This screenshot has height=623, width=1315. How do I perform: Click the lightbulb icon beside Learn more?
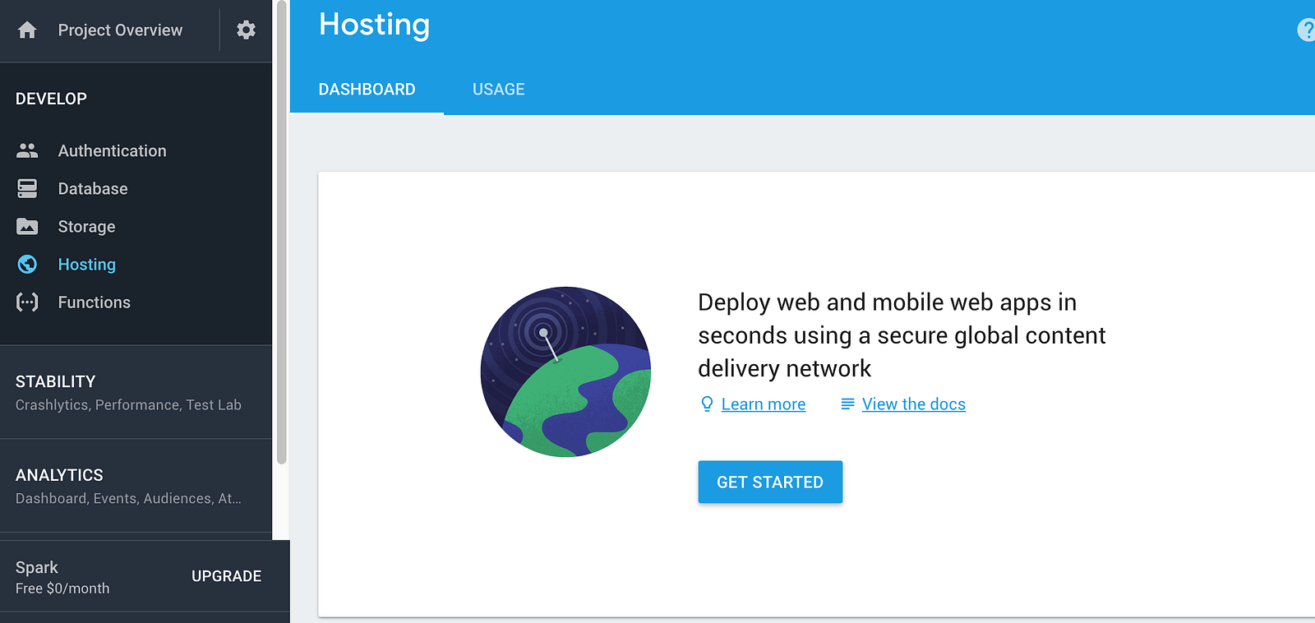pos(707,404)
